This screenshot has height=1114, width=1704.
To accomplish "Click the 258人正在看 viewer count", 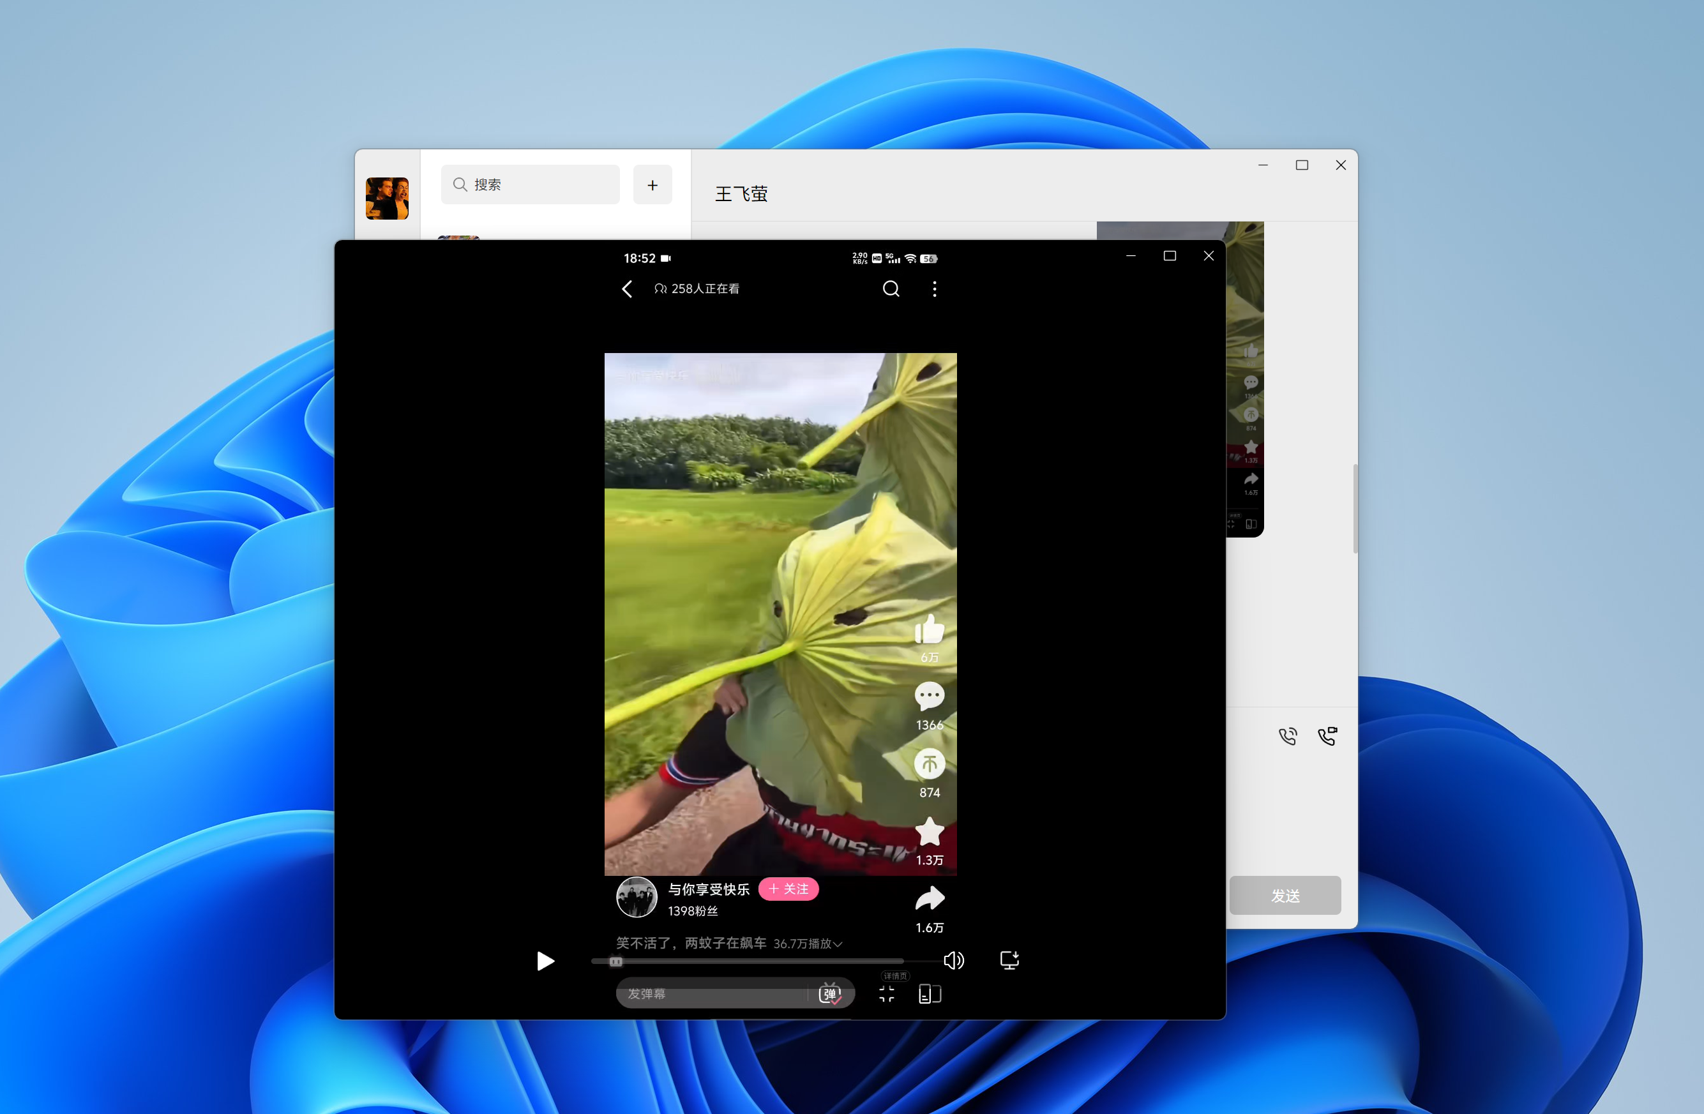I will pos(697,289).
